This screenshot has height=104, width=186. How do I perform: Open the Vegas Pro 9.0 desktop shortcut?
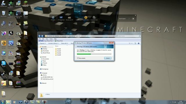(18, 15)
